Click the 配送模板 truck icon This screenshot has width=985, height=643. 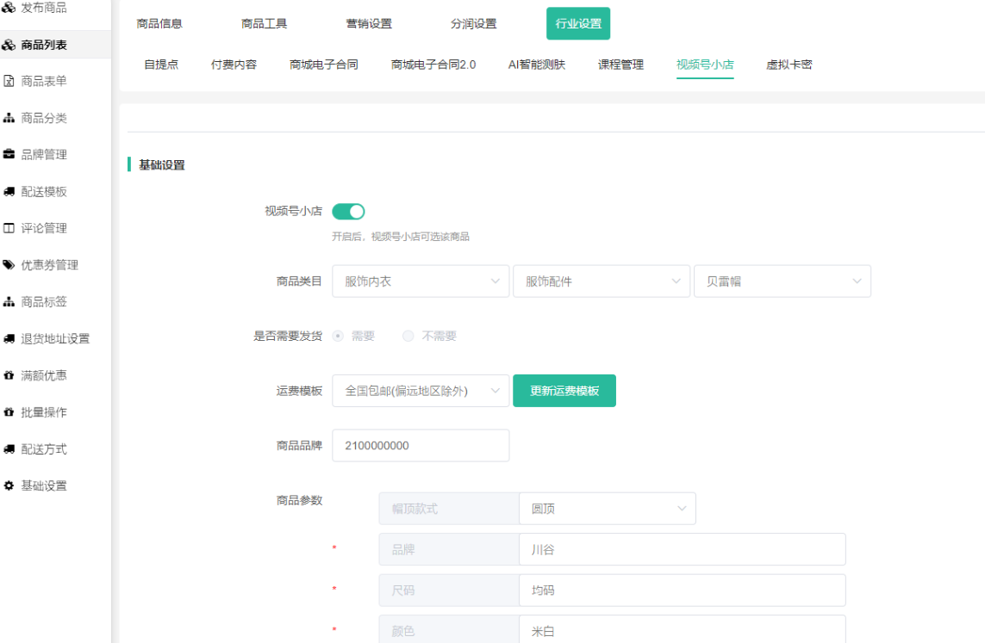click(9, 192)
